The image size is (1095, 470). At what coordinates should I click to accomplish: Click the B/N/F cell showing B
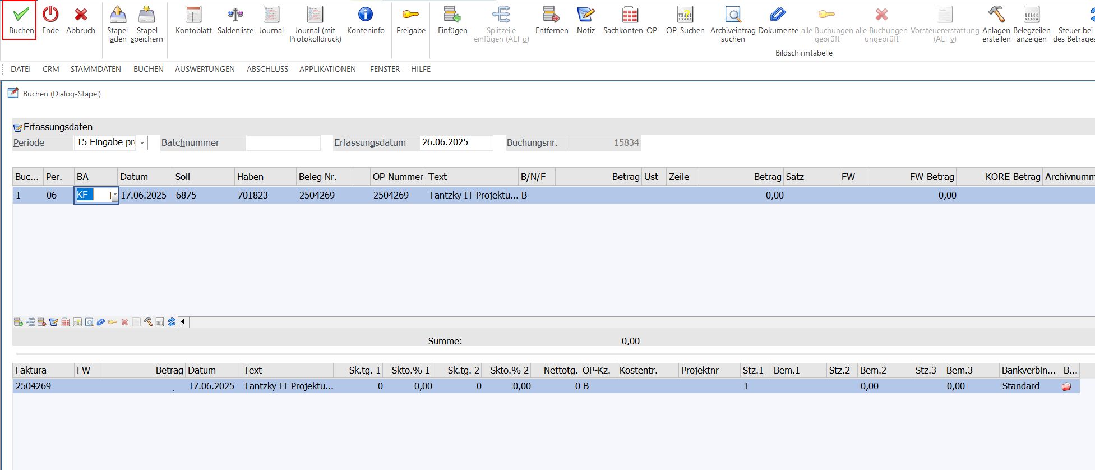[537, 195]
